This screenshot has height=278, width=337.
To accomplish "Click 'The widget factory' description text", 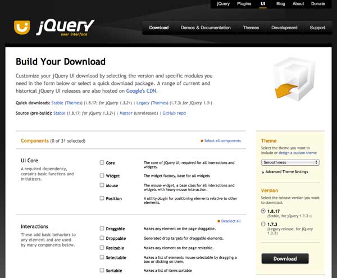I will tap(177, 176).
